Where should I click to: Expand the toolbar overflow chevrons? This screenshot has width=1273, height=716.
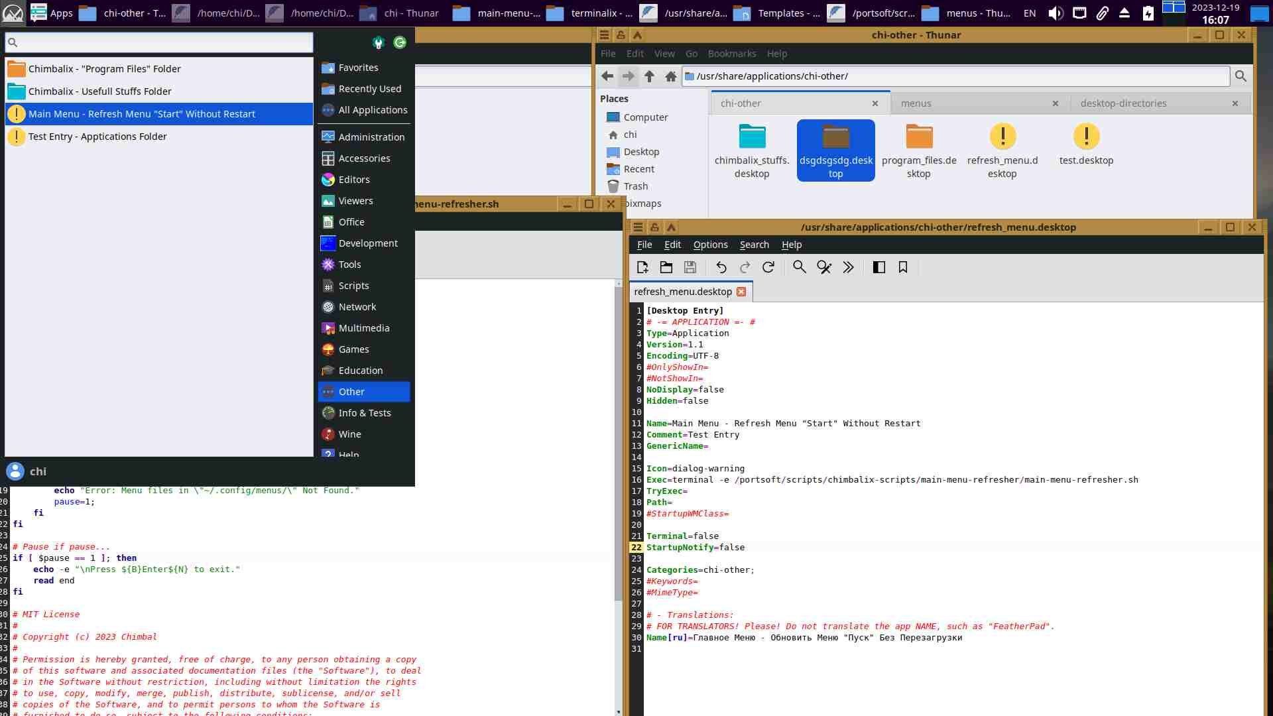pyautogui.click(x=849, y=267)
